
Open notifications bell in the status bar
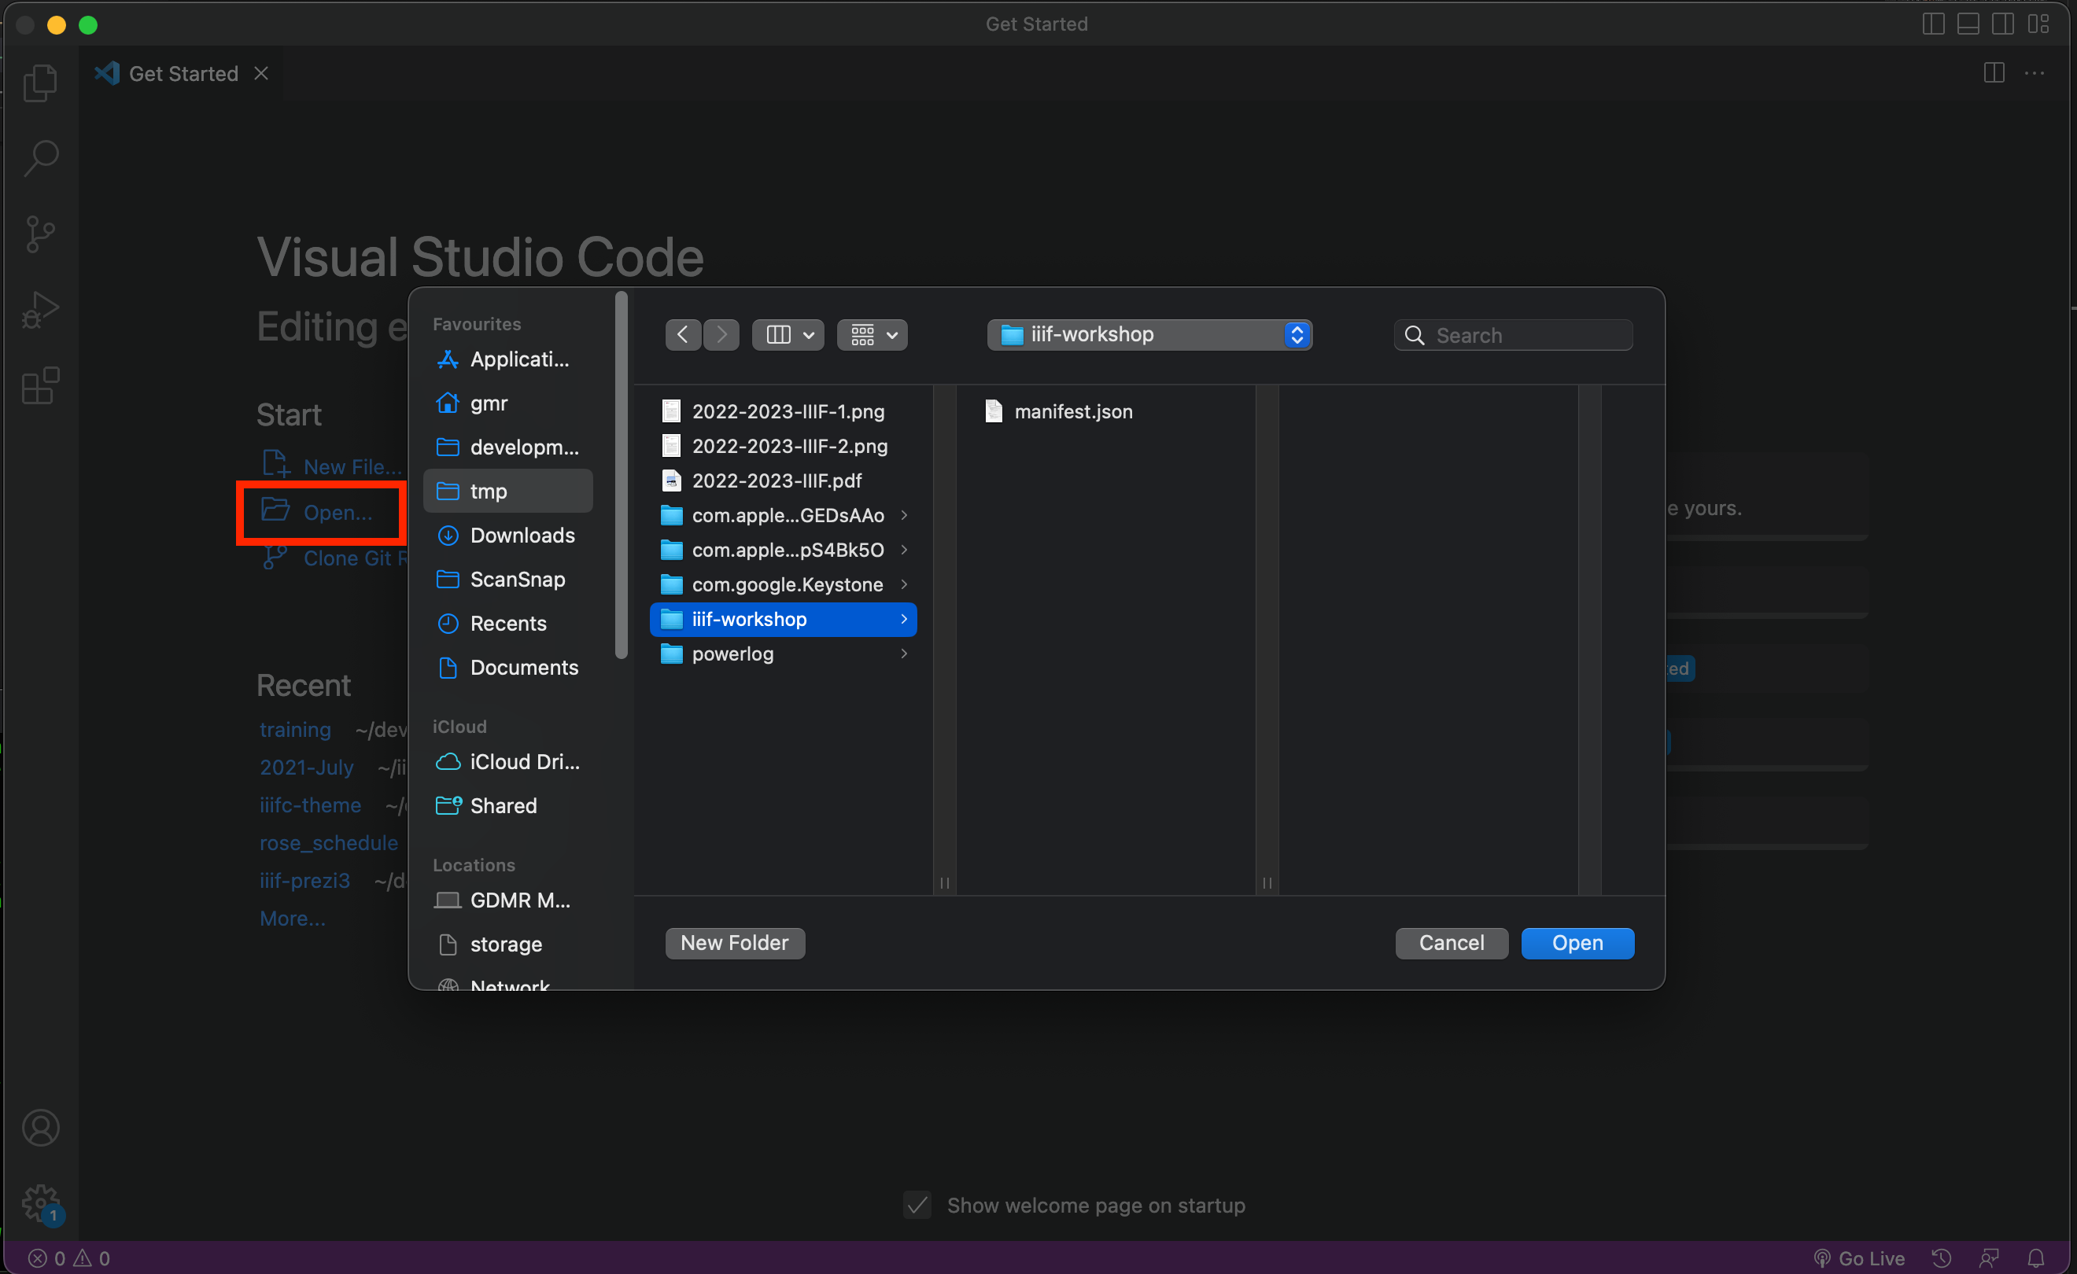pos(2036,1258)
